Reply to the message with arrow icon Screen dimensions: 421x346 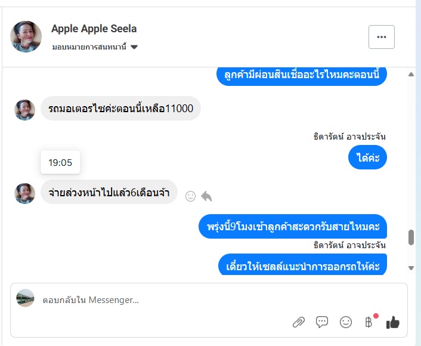(206, 196)
